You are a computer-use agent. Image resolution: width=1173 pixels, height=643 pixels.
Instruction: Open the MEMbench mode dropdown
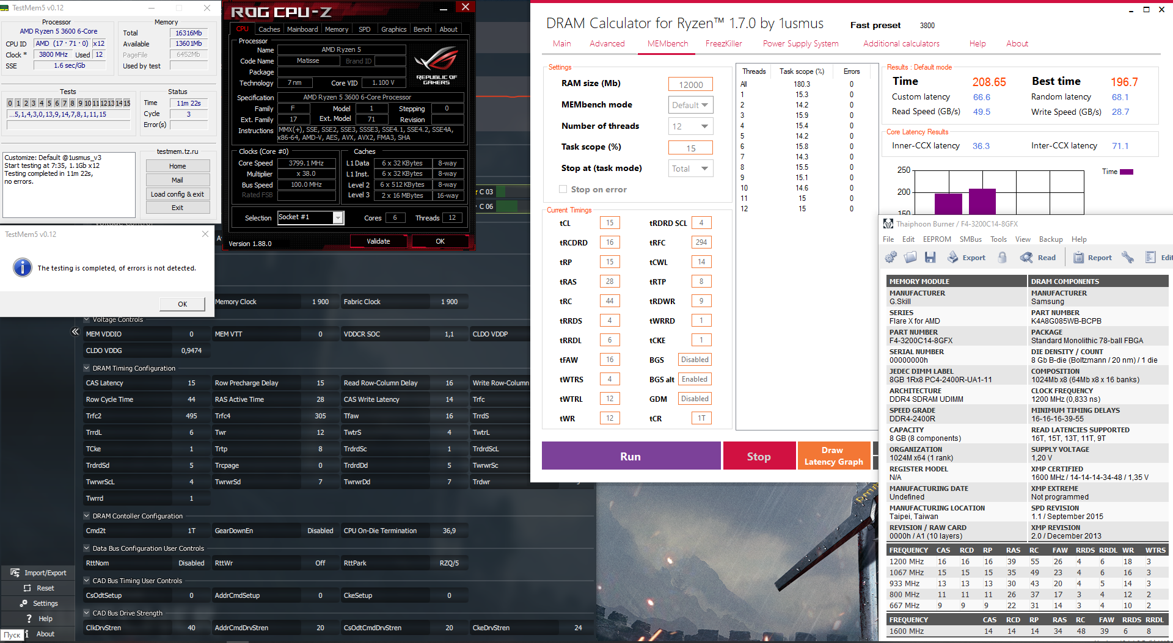[x=690, y=105]
